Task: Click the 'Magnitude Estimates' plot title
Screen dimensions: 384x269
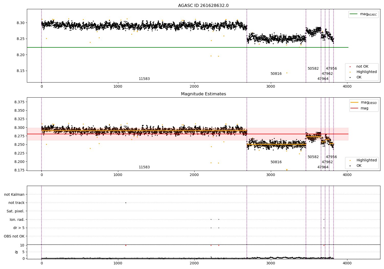Action: (x=203, y=94)
